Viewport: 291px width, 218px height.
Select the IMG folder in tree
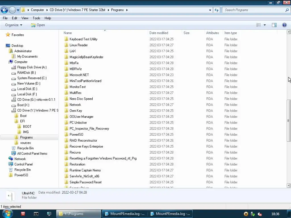(x=26, y=132)
